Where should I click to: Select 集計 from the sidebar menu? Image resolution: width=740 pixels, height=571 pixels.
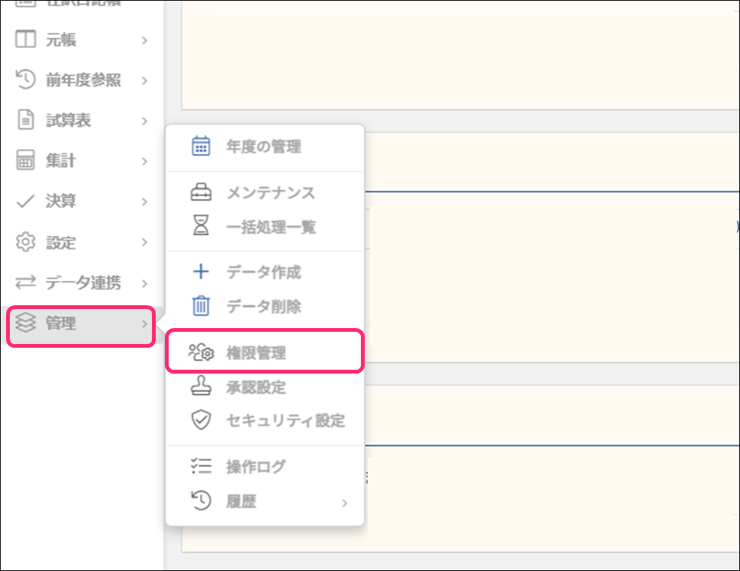tap(61, 161)
